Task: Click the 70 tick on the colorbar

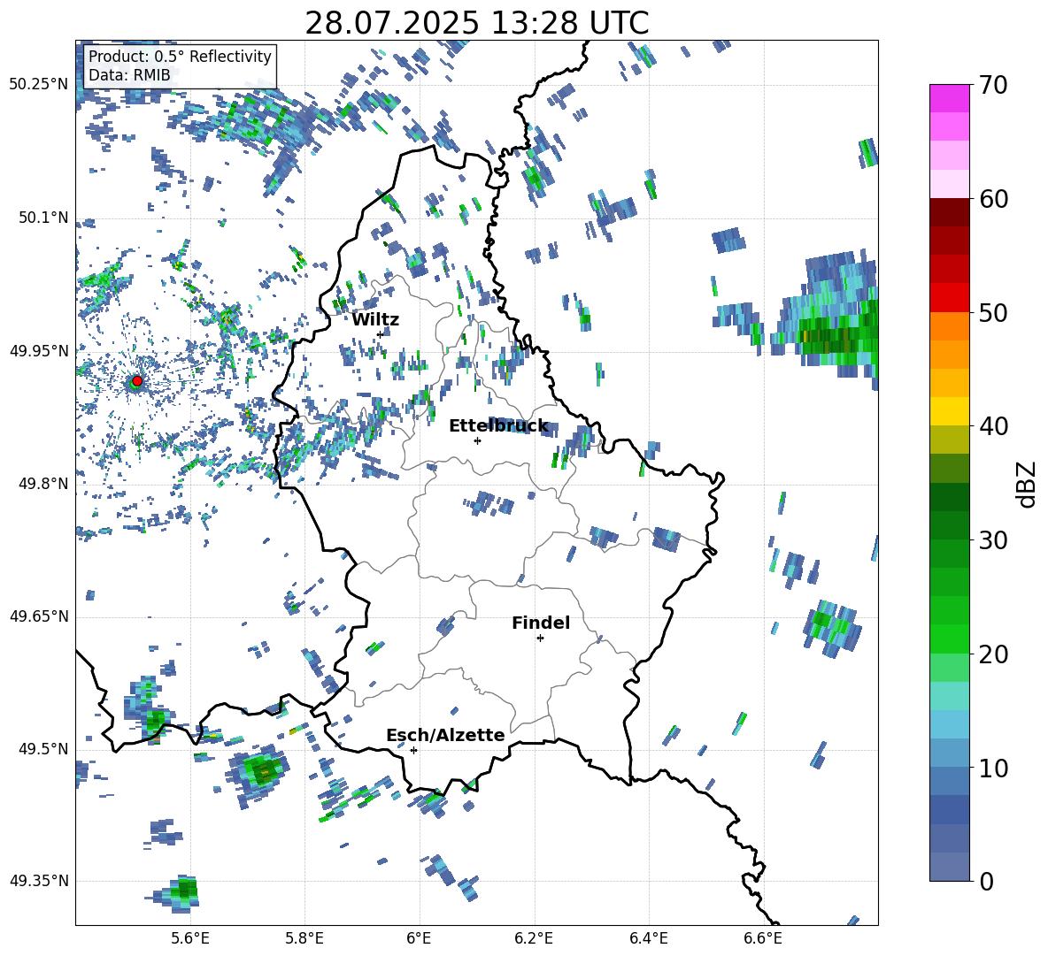Action: 993,85
